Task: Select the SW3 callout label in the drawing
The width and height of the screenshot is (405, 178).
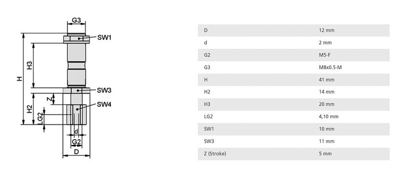Action: [104, 90]
